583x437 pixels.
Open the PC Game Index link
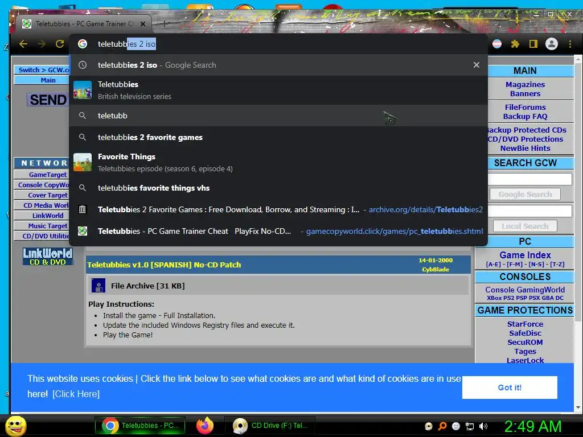click(525, 255)
